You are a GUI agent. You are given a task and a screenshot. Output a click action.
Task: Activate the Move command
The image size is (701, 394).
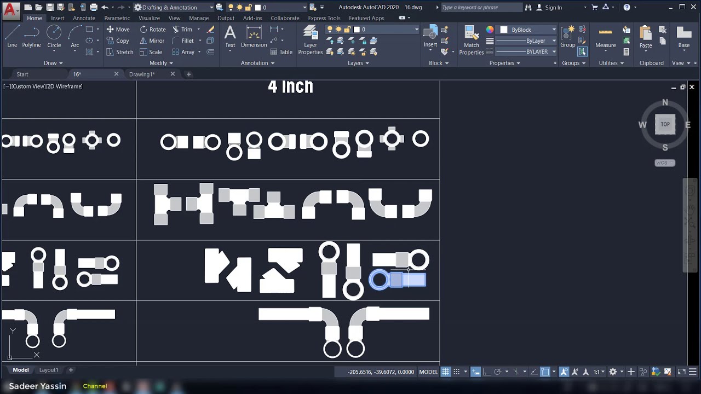pyautogui.click(x=118, y=30)
